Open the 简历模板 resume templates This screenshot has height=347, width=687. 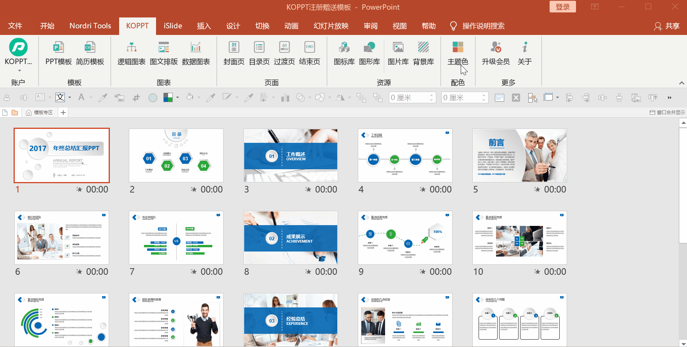tap(90, 53)
